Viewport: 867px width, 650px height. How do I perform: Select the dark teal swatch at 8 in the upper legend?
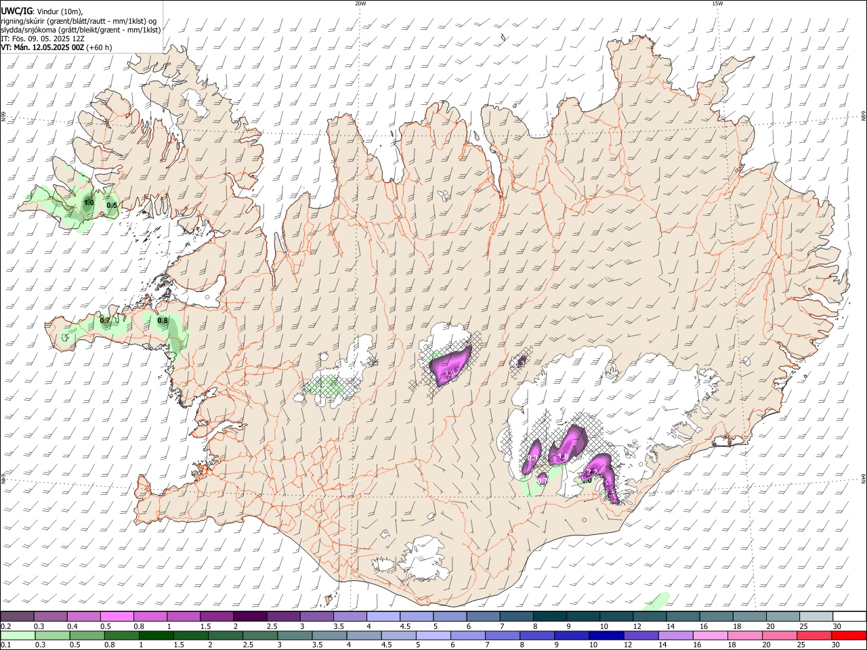click(550, 616)
